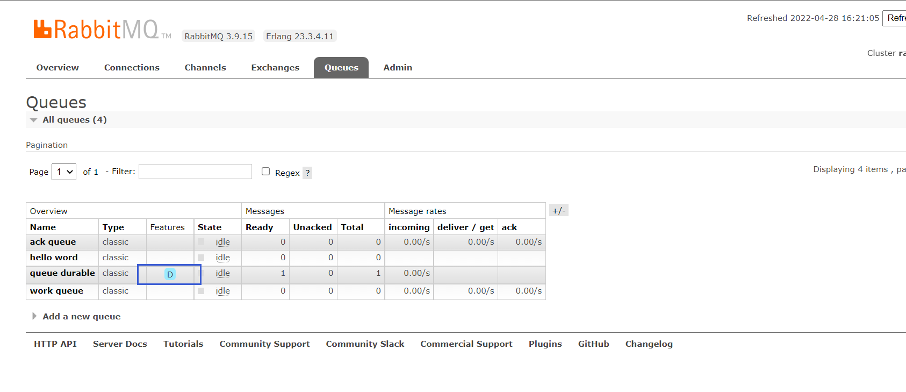Open the Commercial Support footer link
906x392 pixels.
(x=466, y=344)
